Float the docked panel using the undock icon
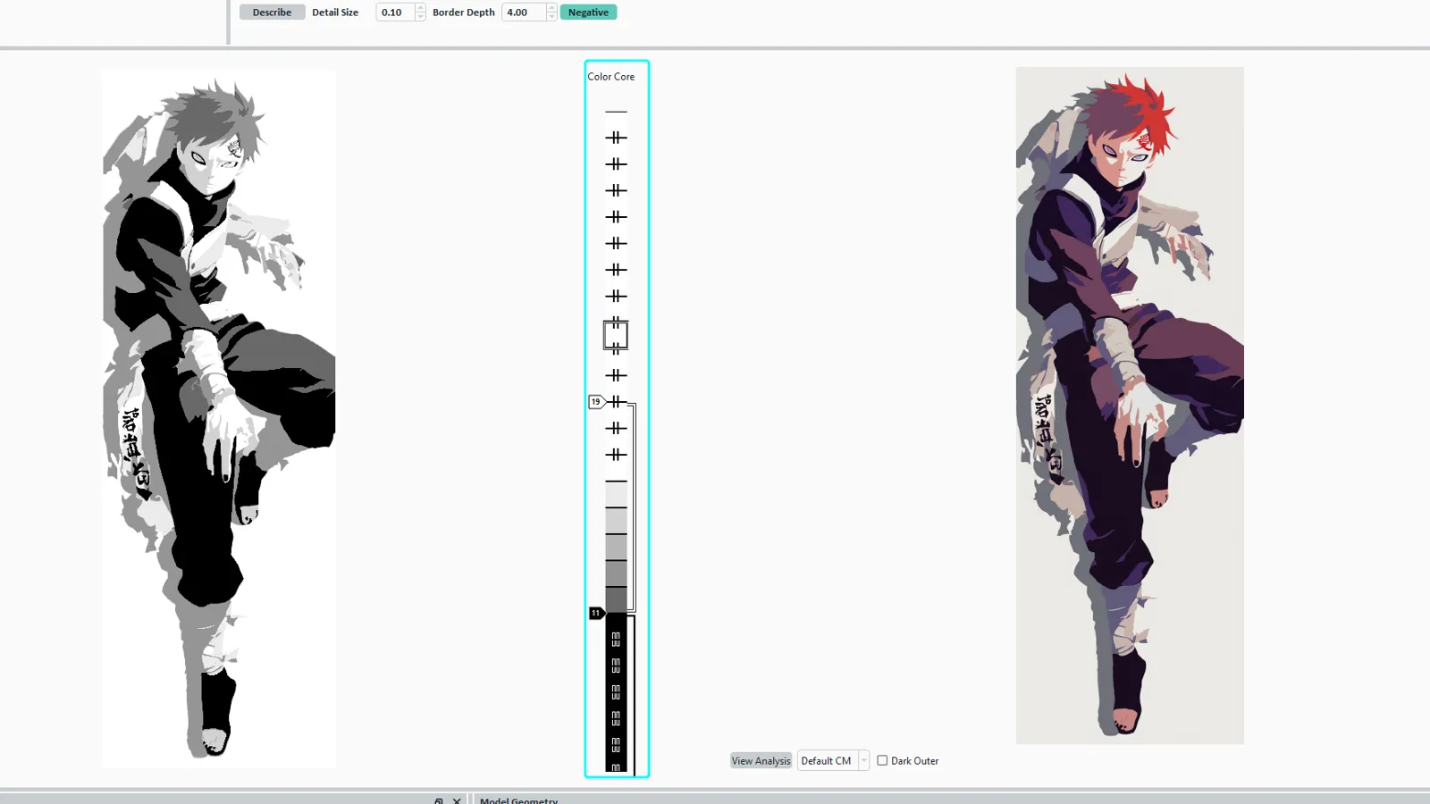 438,800
